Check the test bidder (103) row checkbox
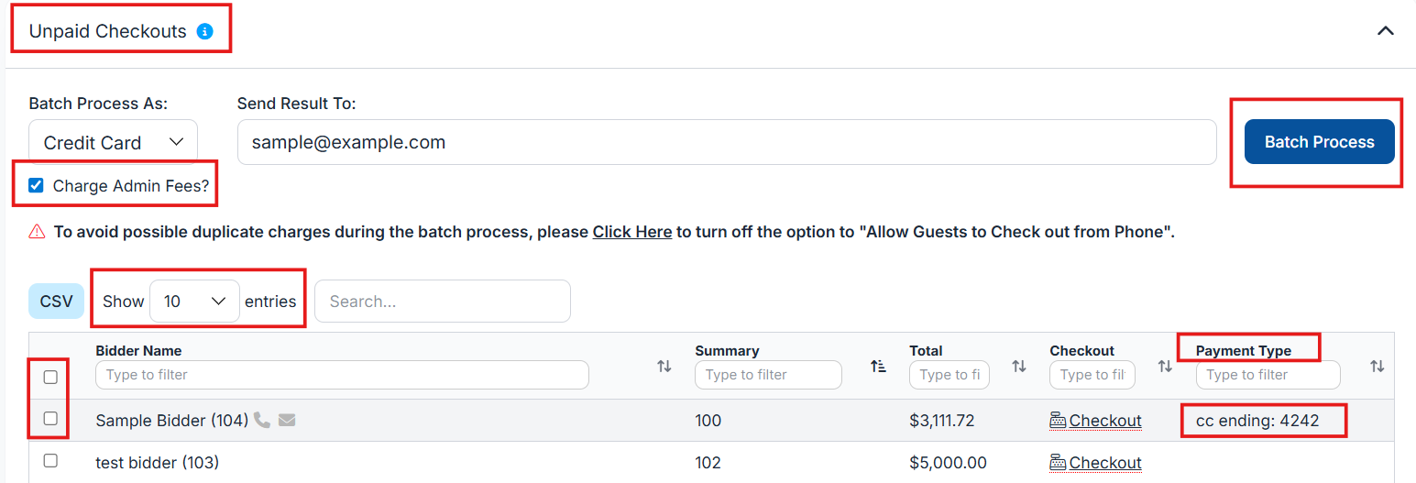Viewport: 1416px width, 483px height. coord(50,461)
